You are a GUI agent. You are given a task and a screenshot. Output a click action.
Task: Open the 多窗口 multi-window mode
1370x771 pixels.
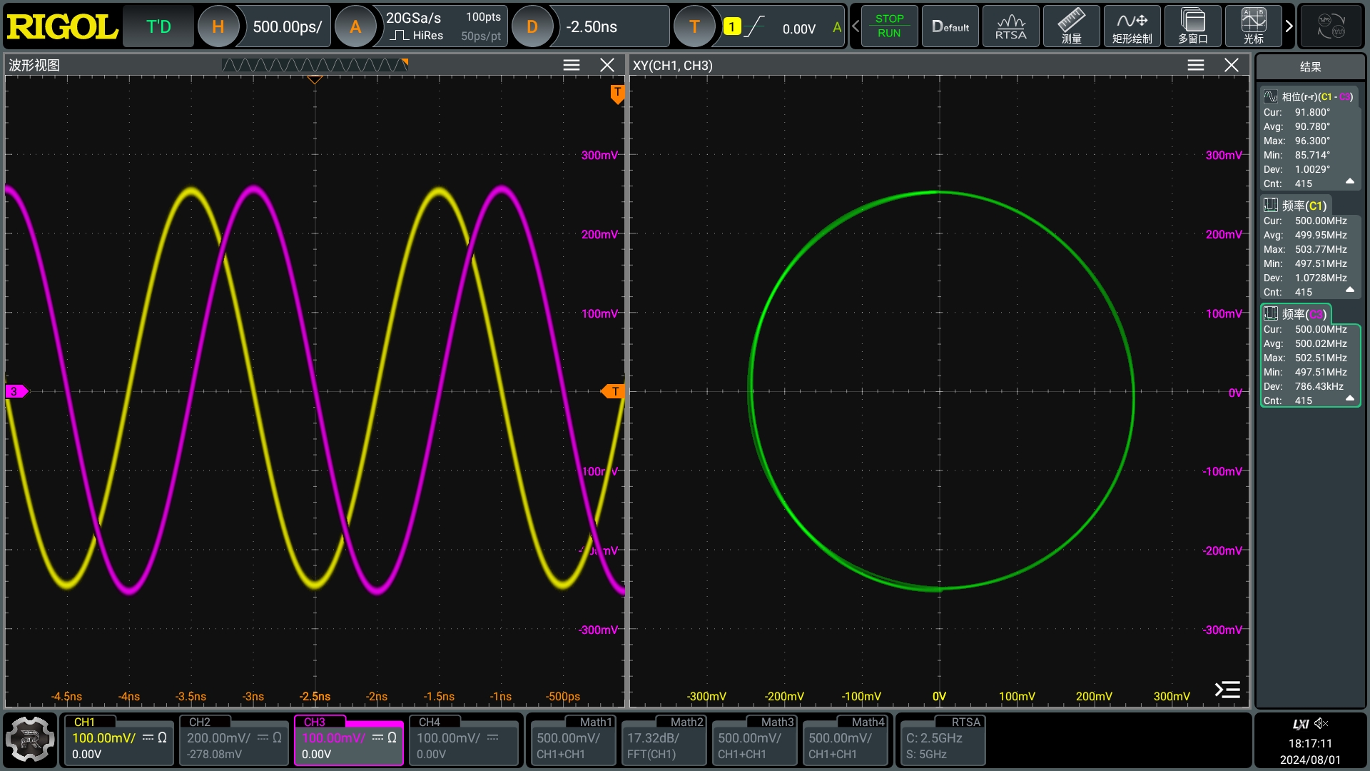(x=1192, y=26)
